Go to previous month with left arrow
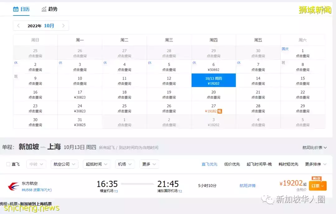Screen dimensions: 336x214 [x=18, y=26]
